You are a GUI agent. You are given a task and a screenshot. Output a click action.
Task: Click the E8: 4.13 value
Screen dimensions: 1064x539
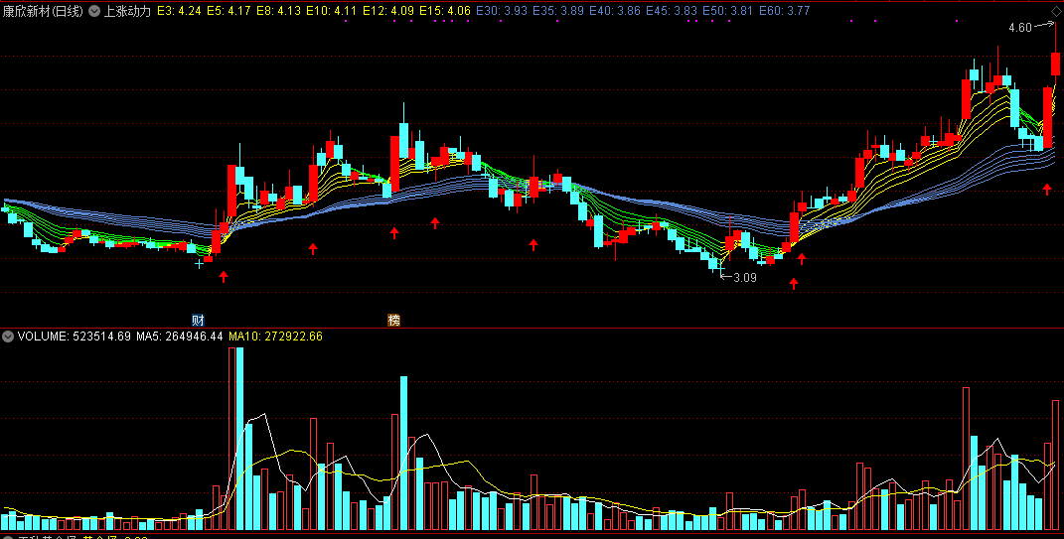pyautogui.click(x=277, y=12)
